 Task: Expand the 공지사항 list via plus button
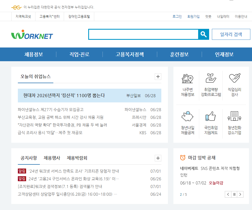coord(157,158)
